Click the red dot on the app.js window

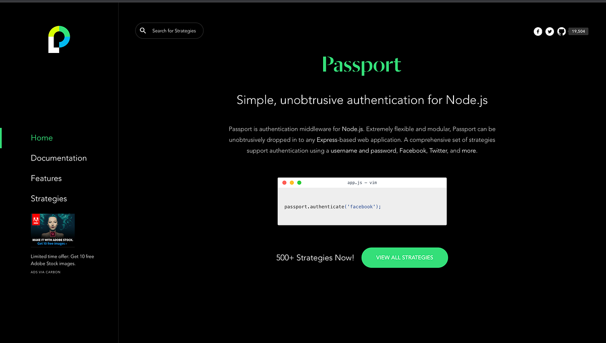point(284,183)
